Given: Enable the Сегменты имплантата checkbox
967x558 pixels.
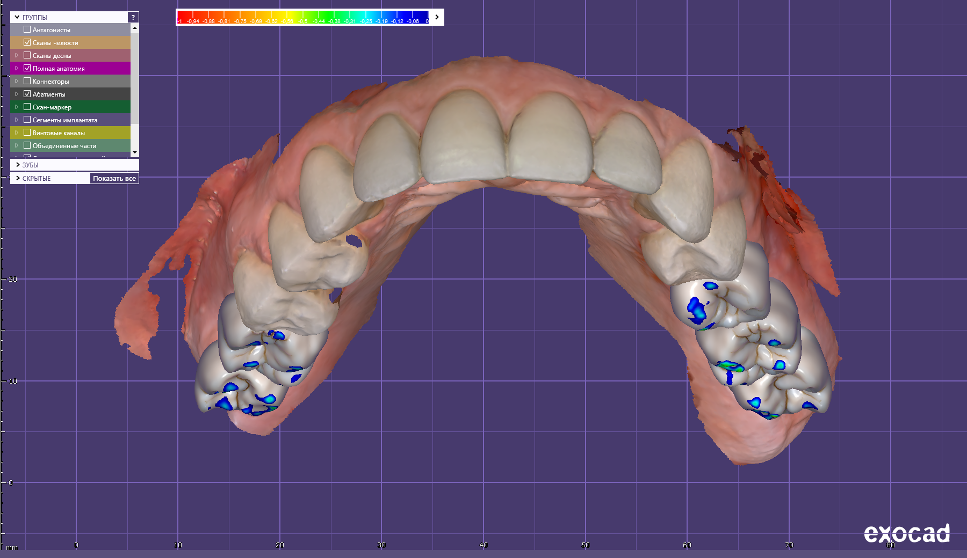Looking at the screenshot, I should click(x=27, y=120).
